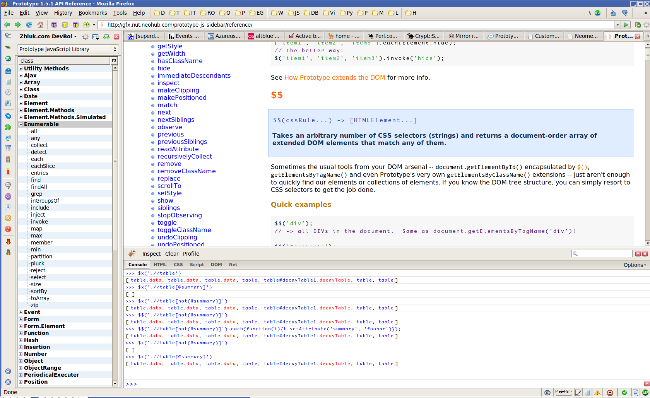Open the Firebug Options dropdown
This screenshot has width=650, height=398.
click(x=635, y=265)
